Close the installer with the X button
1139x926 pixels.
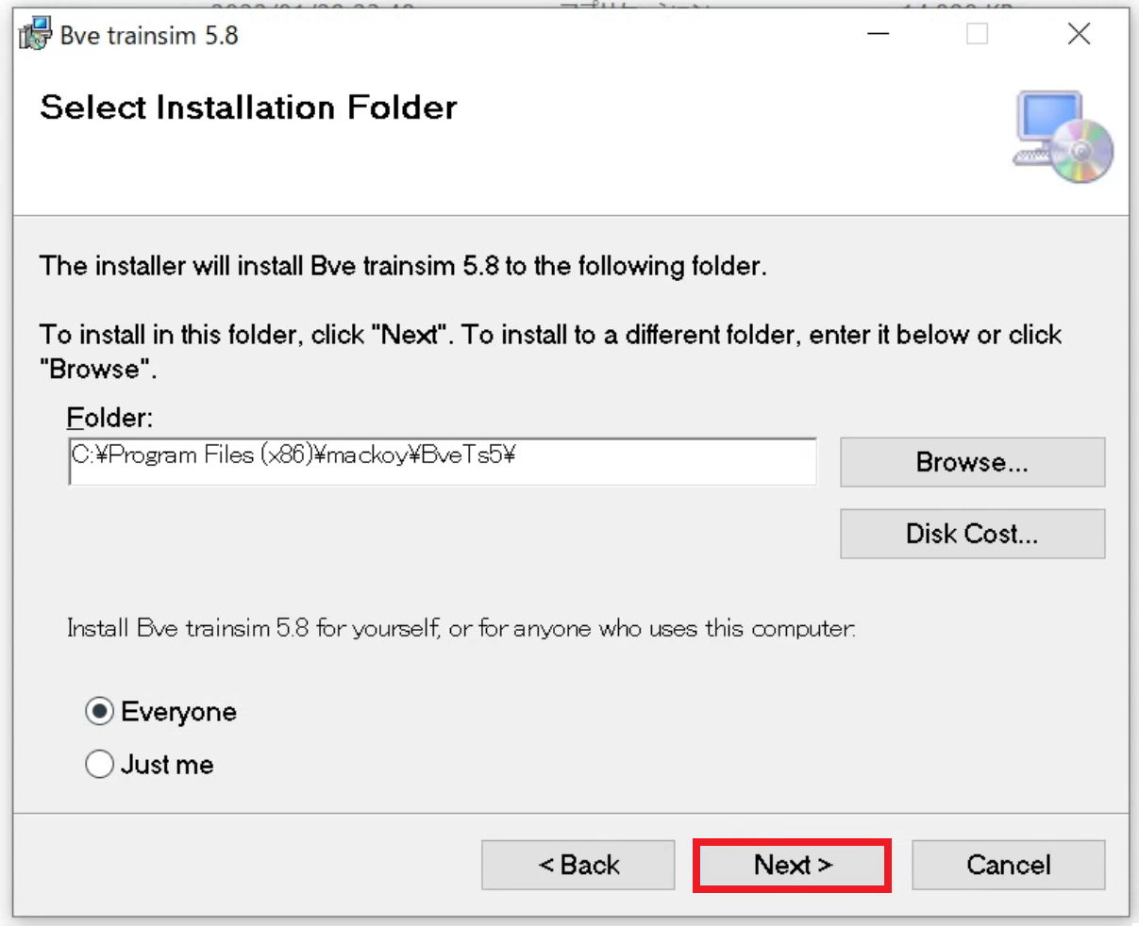(1079, 35)
